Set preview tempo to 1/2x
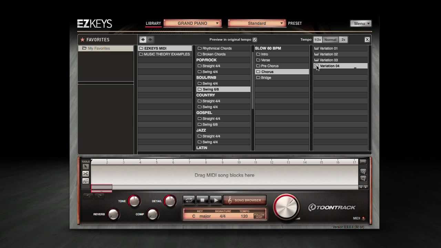441x248 pixels. [318, 40]
